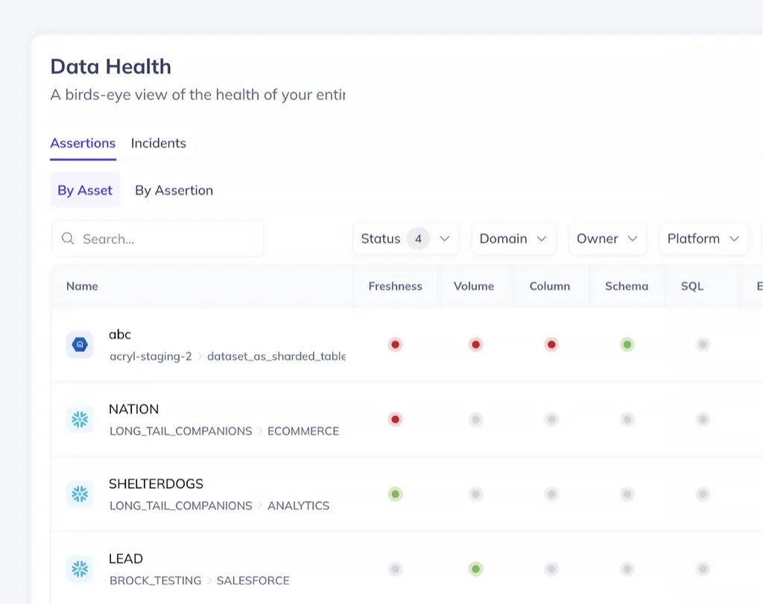Click green Freshness dot for SHELTERDOGS
Image resolution: width=763 pixels, height=604 pixels.
tap(396, 494)
